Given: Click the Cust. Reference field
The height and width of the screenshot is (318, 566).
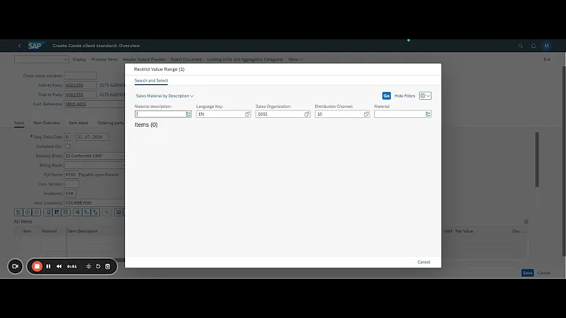Looking at the screenshot, I should [x=94, y=104].
